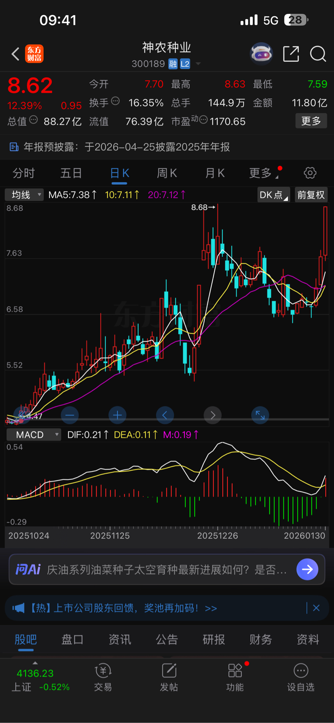Tap the chart move left arrow
Viewport: 334px width, 723px height.
[x=165, y=415]
